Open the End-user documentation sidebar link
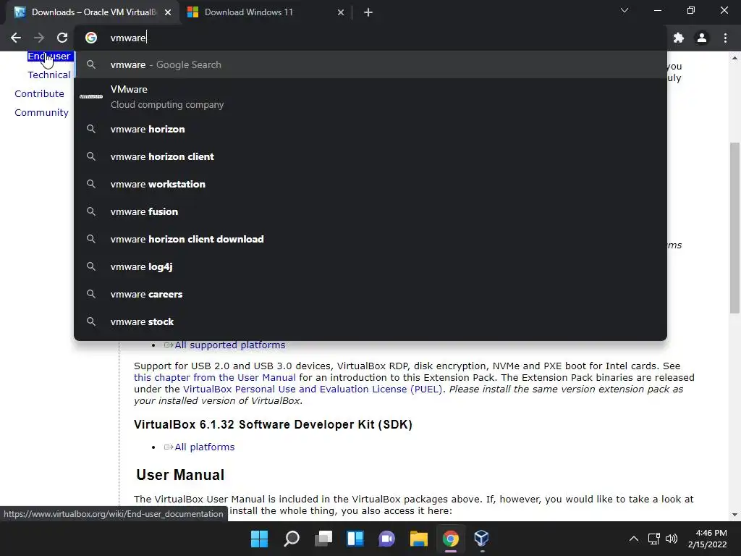This screenshot has width=741, height=556. (49, 56)
